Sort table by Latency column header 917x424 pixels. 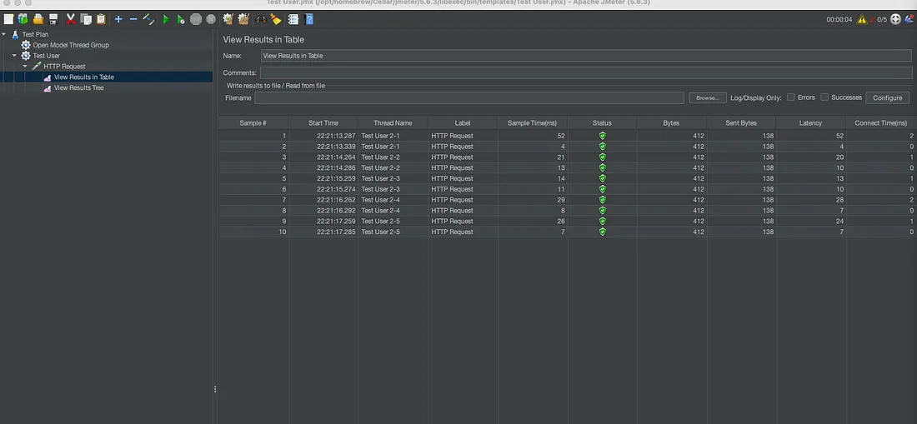pos(810,123)
